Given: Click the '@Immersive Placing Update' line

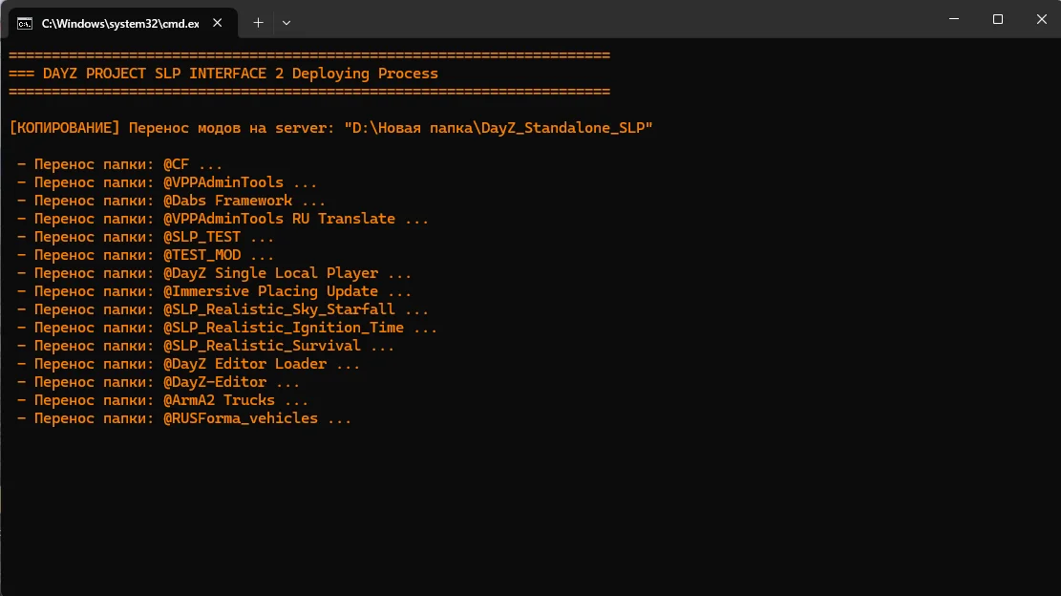Looking at the screenshot, I should 215,291.
